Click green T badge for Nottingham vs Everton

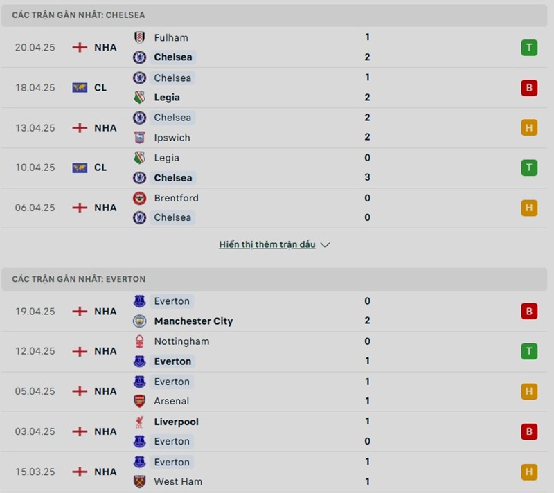[529, 351]
